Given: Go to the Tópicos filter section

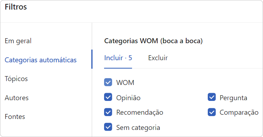Looking at the screenshot, I should pos(16,79).
